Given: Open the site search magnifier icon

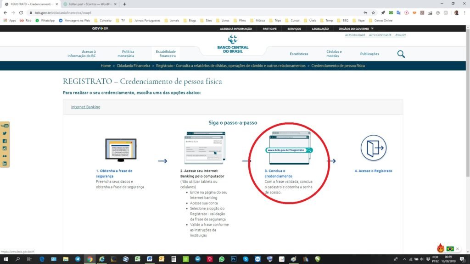Looking at the screenshot, I should point(401,54).
